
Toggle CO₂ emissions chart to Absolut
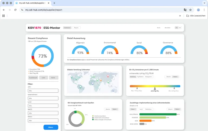168,77
